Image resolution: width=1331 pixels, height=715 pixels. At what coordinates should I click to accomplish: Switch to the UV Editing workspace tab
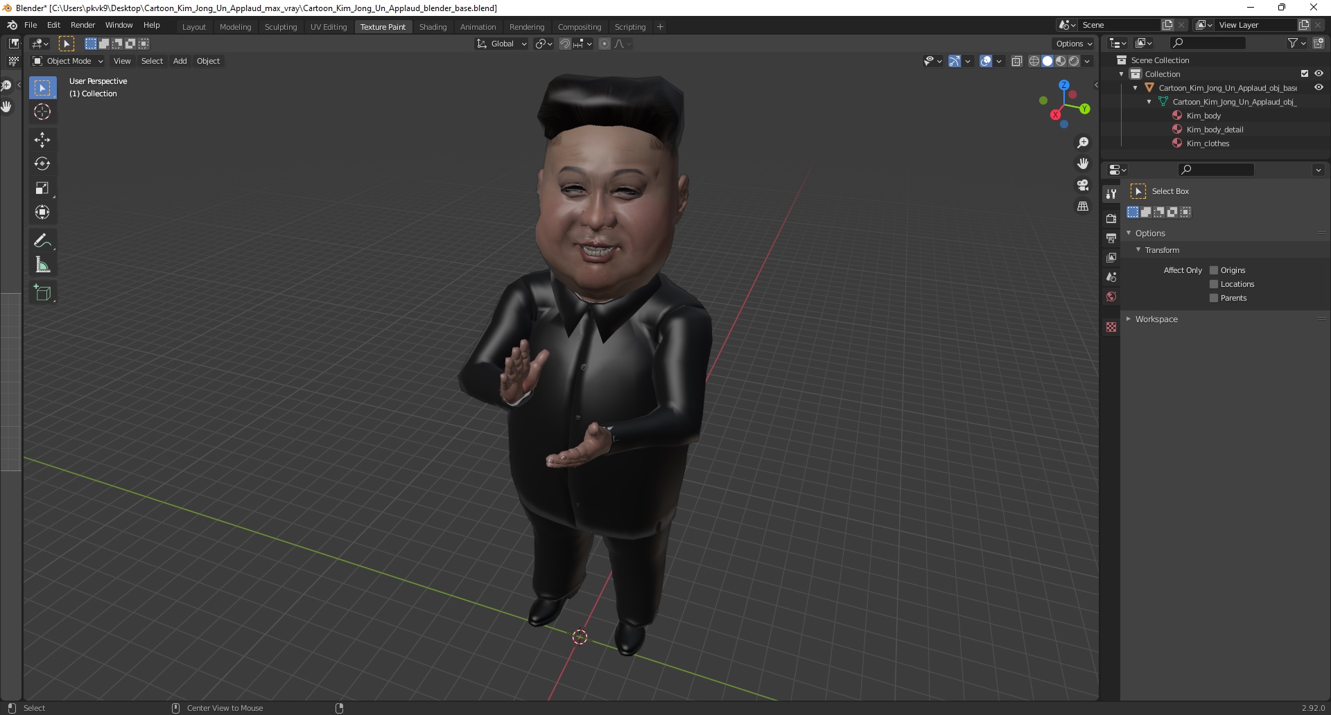coord(329,27)
